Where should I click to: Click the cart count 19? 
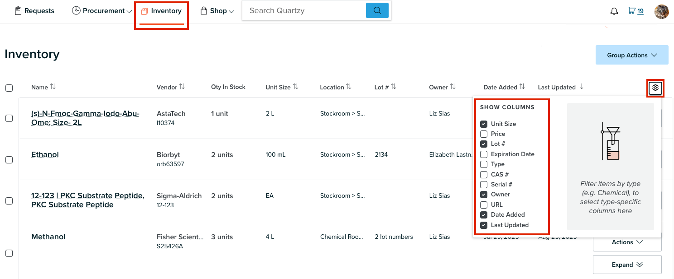[640, 11]
